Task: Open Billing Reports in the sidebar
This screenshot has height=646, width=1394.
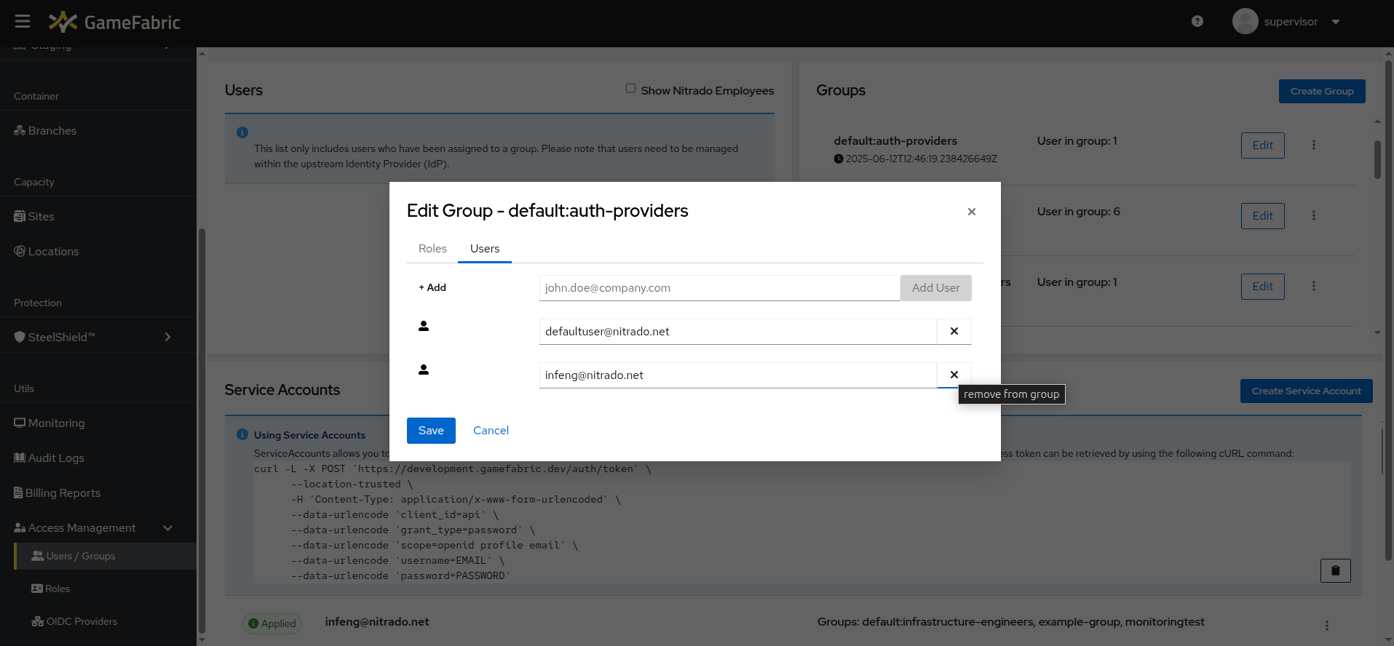Action: coord(57,493)
